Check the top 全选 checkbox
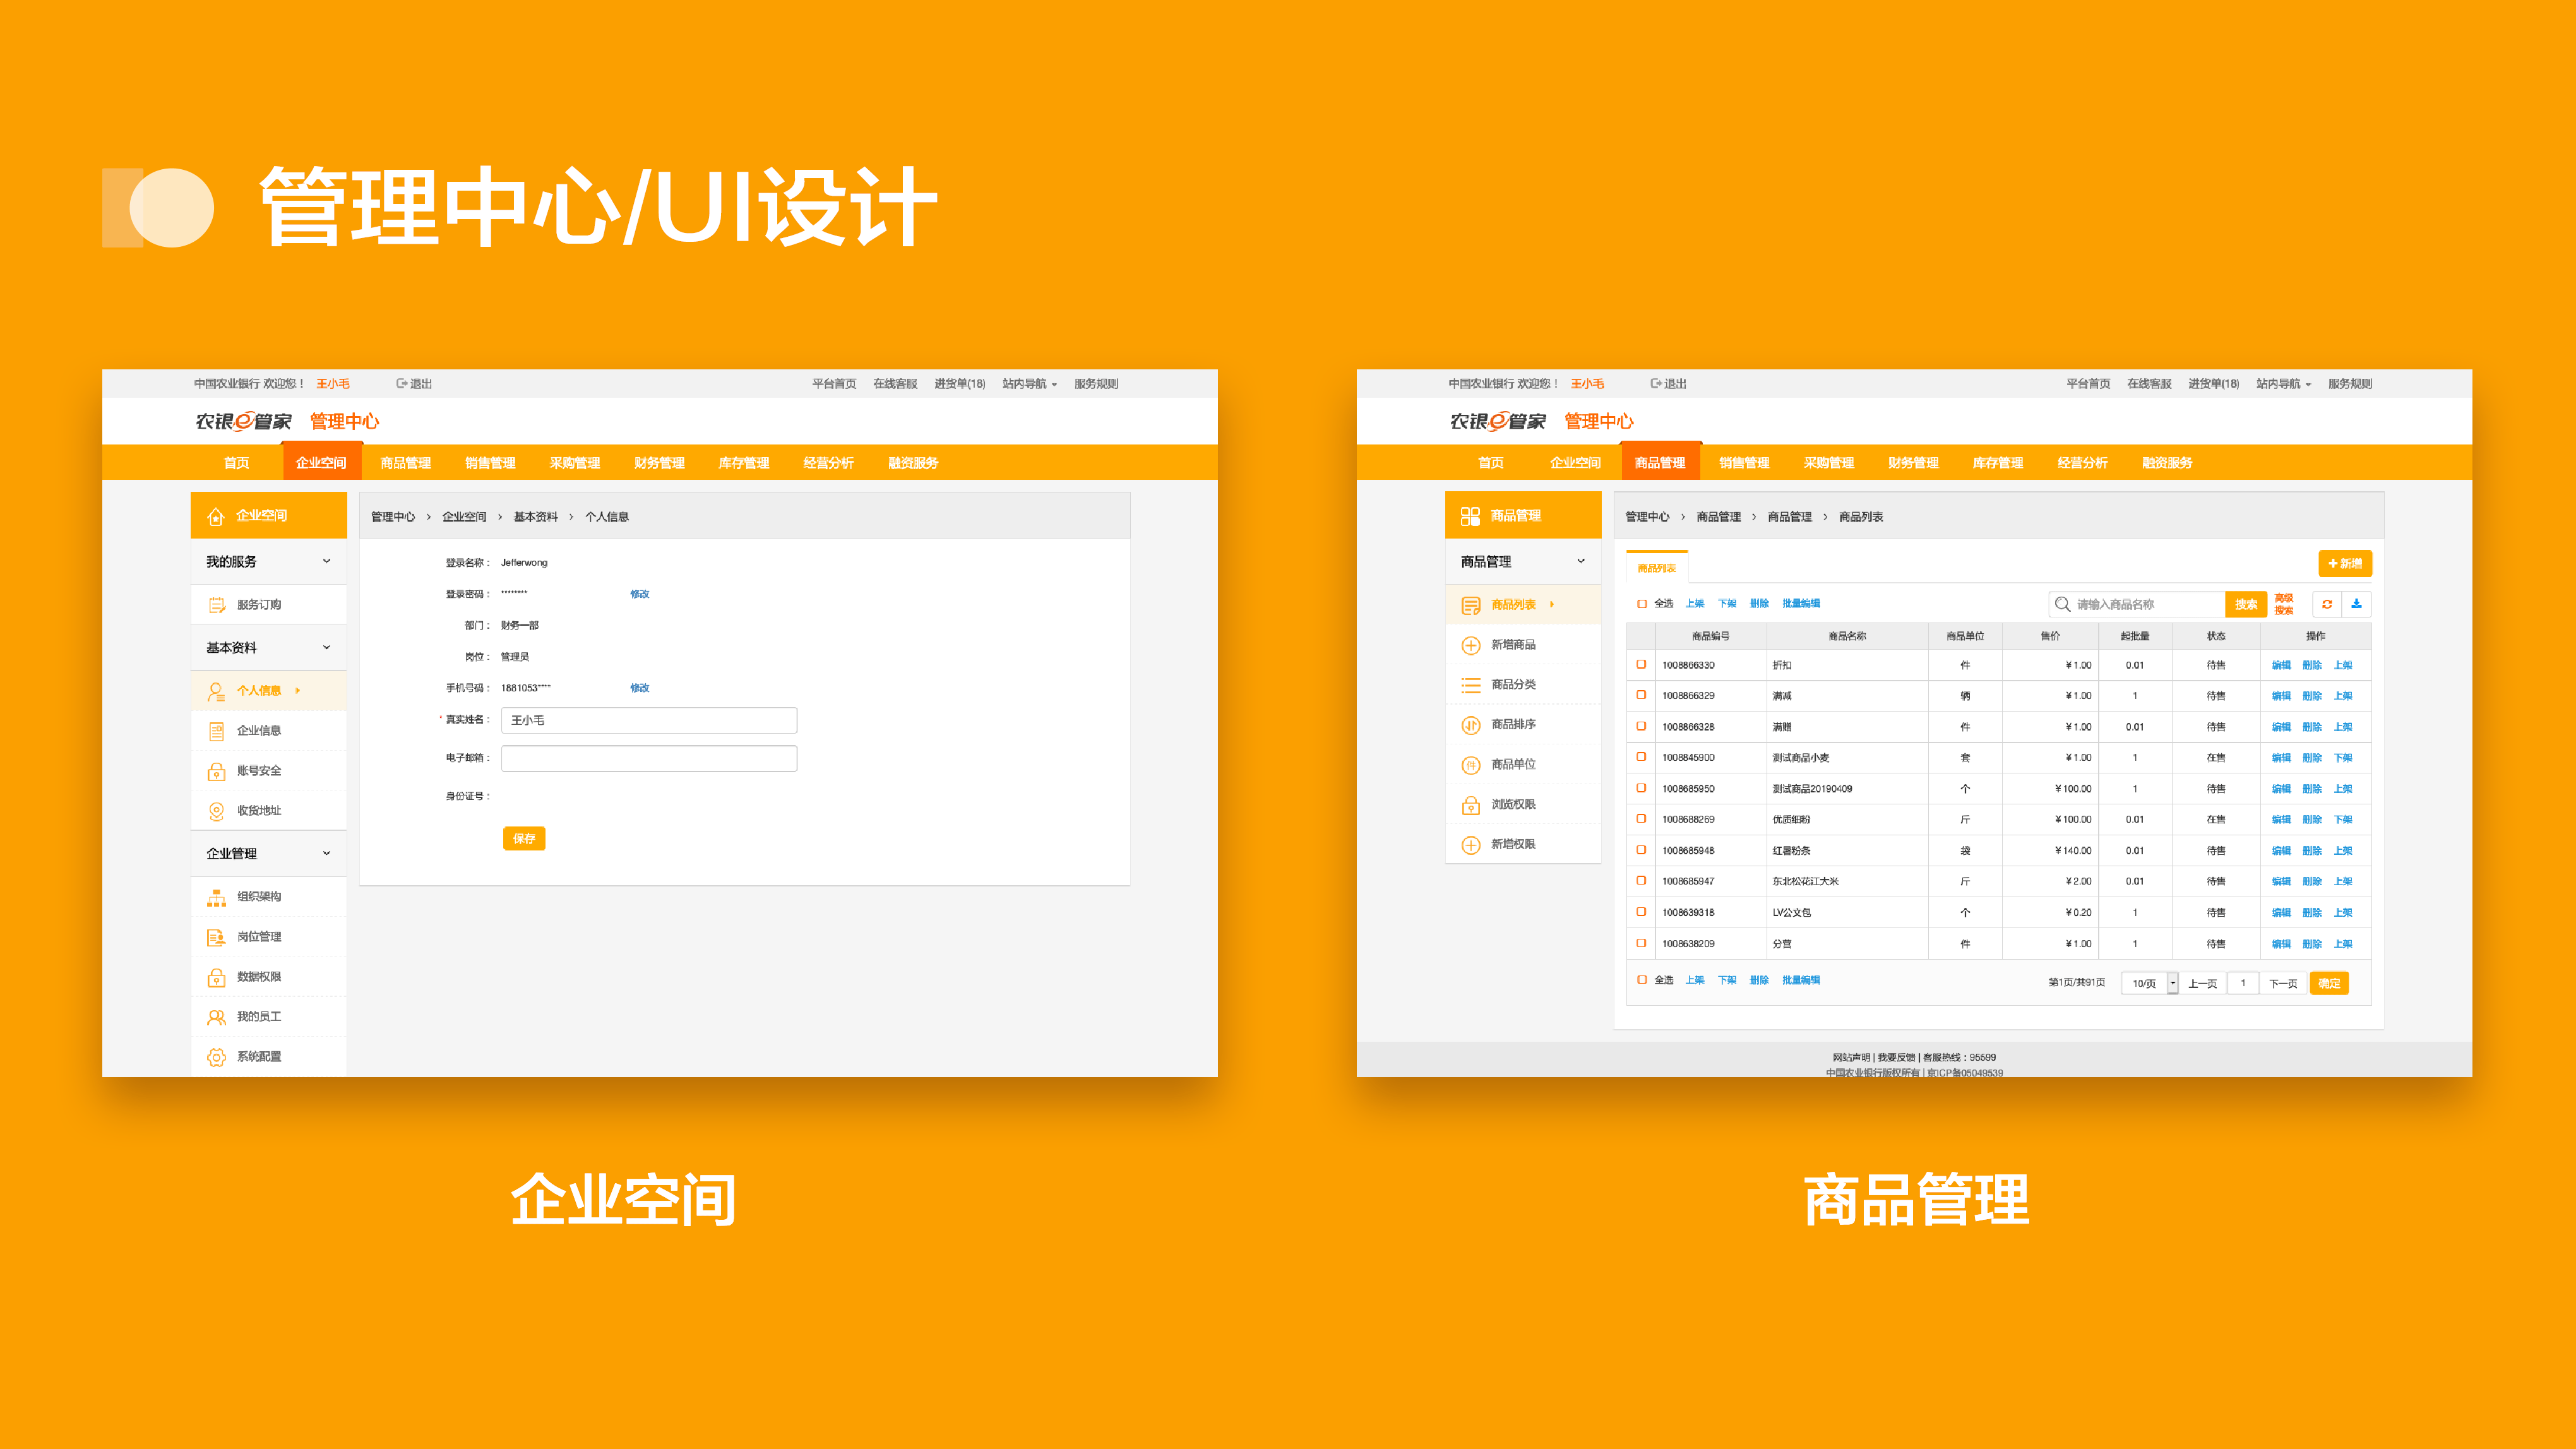This screenshot has width=2576, height=1449. pos(1642,604)
